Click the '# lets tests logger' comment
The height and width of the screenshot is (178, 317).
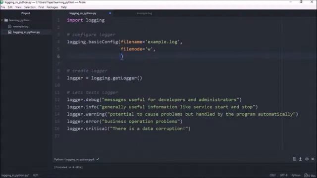(x=93, y=92)
